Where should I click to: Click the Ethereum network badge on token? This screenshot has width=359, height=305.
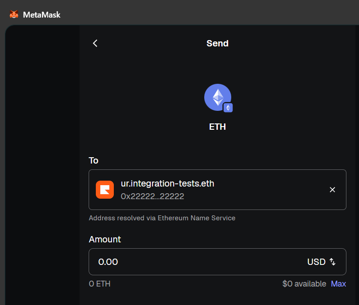pyautogui.click(x=228, y=108)
